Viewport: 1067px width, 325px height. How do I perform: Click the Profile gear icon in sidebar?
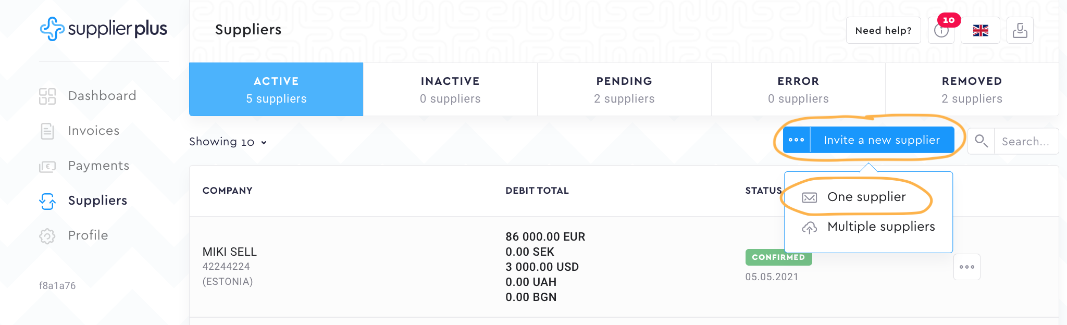pos(47,236)
